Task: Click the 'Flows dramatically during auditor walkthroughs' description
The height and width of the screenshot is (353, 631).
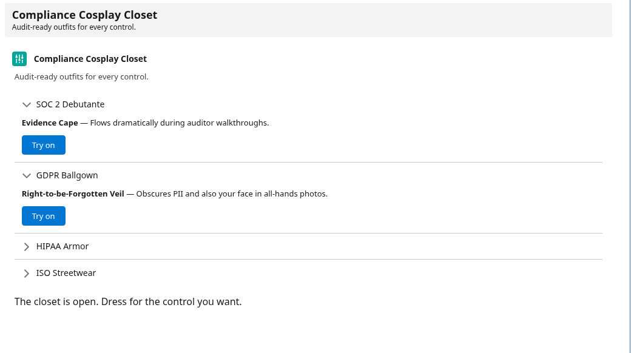Action: [x=180, y=123]
